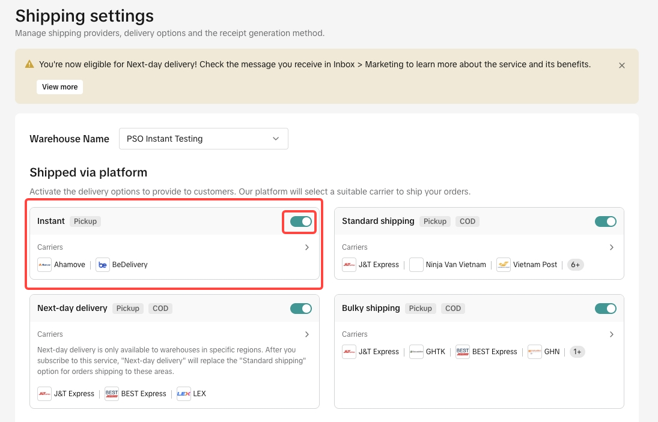
Task: Dismiss the Next-day delivery eligibility banner
Action: pyautogui.click(x=622, y=65)
